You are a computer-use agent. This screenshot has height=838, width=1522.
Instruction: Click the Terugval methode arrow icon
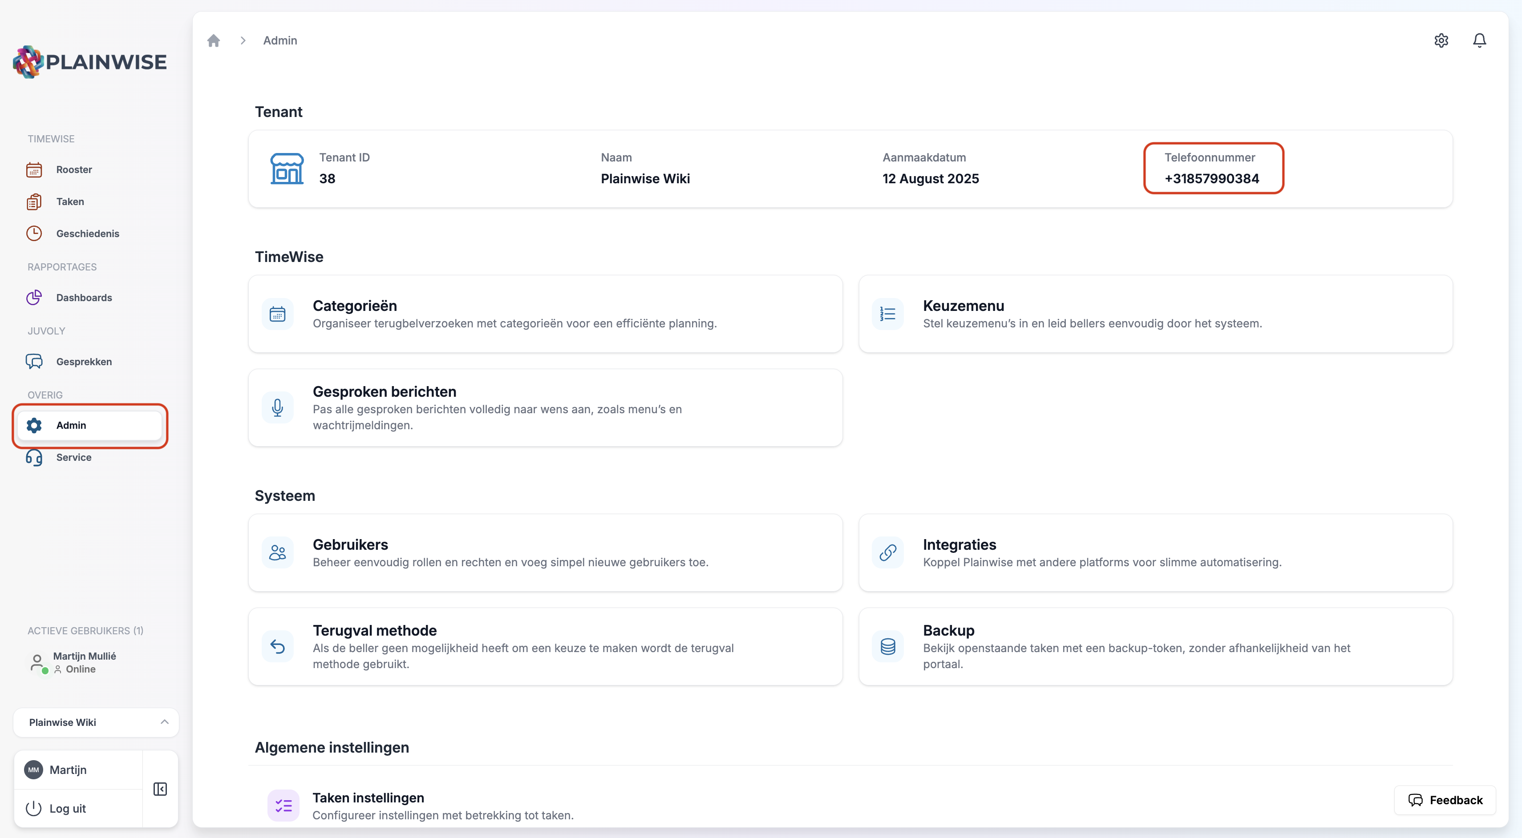[x=277, y=647]
